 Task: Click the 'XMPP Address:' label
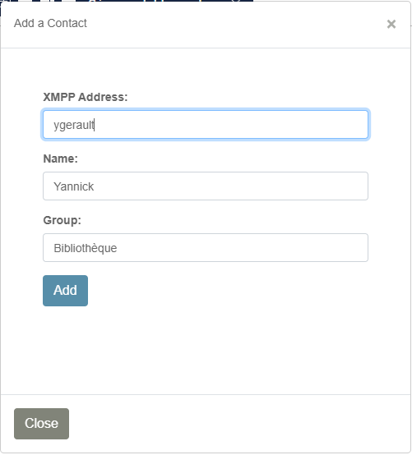click(x=86, y=97)
